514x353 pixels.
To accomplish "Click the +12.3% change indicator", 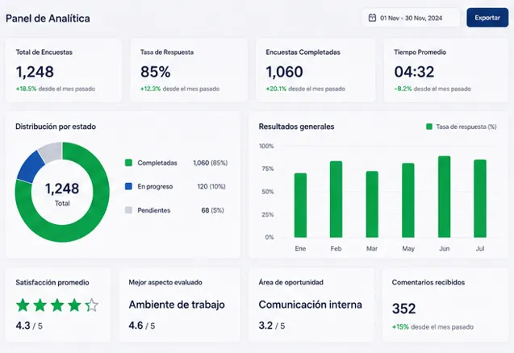I will click(x=150, y=89).
